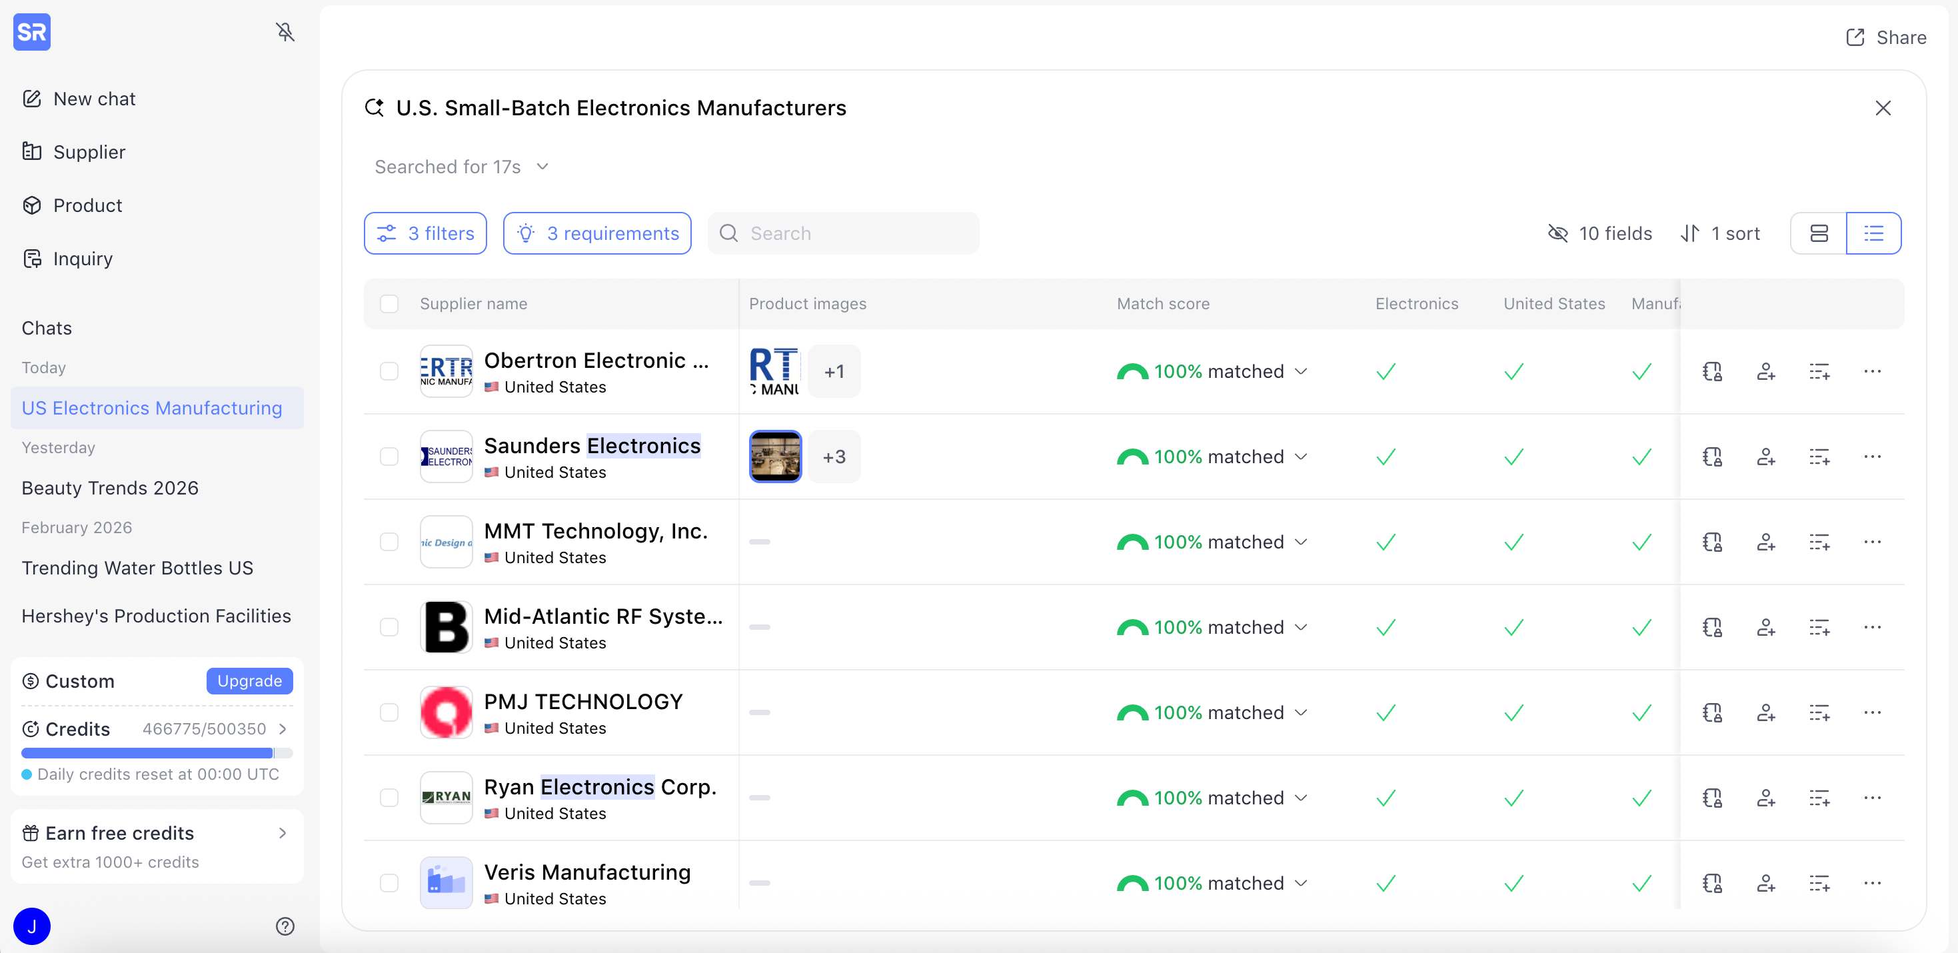Expand the 'Searched for 17s' details

point(461,167)
